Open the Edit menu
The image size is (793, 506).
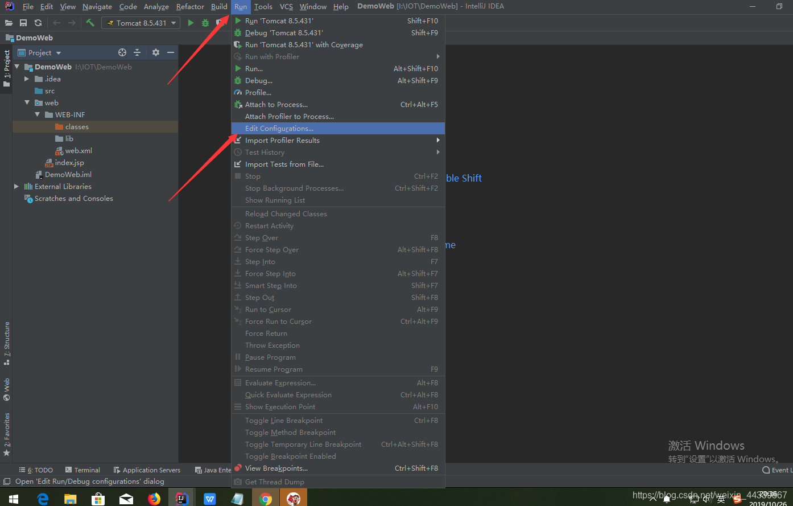click(47, 6)
